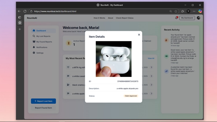Open the browser profile icon in toolbar
217x122 pixels.
[x=188, y=11]
